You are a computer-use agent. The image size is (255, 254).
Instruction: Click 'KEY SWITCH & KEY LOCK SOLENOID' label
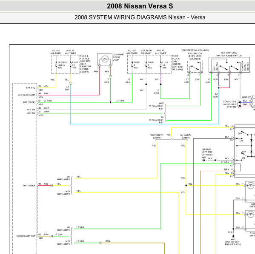(x=195, y=56)
